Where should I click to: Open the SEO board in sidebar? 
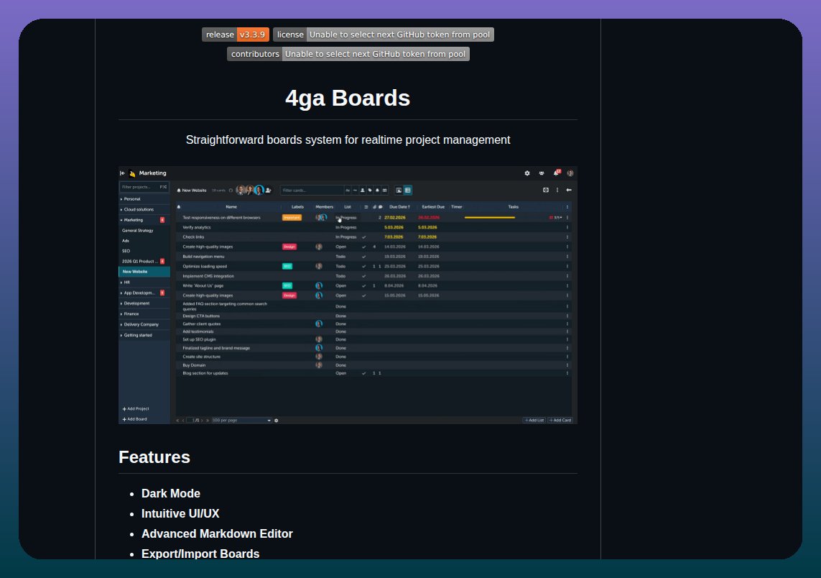[126, 251]
